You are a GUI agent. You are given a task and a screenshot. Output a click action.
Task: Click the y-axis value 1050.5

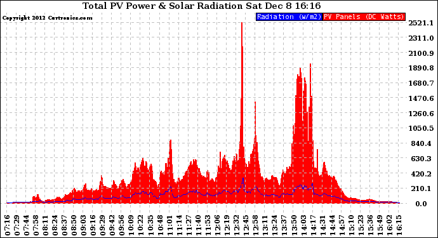(x=421, y=128)
